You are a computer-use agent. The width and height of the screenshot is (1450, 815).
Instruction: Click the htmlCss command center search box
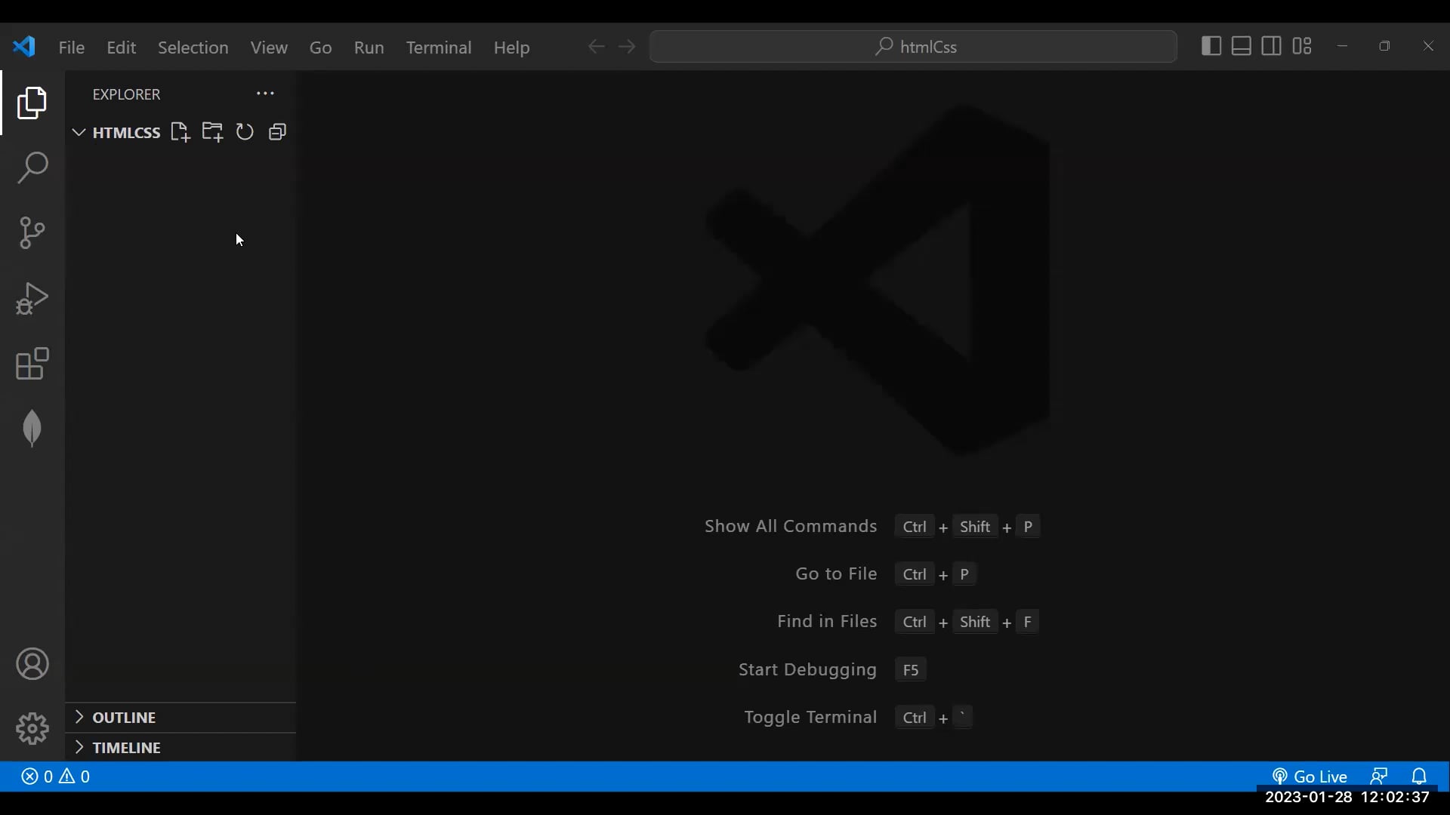tap(913, 47)
